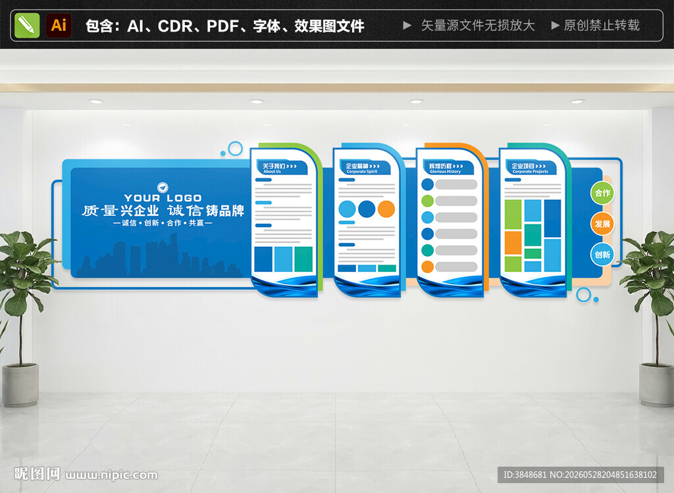Click the green CorelDRAW pencil icon

pos(27,26)
